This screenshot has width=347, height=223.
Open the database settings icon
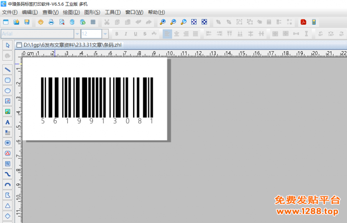[x=72, y=22]
